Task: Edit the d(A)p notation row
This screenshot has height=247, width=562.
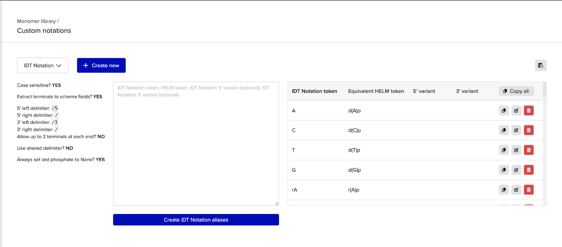Action: pyautogui.click(x=516, y=111)
